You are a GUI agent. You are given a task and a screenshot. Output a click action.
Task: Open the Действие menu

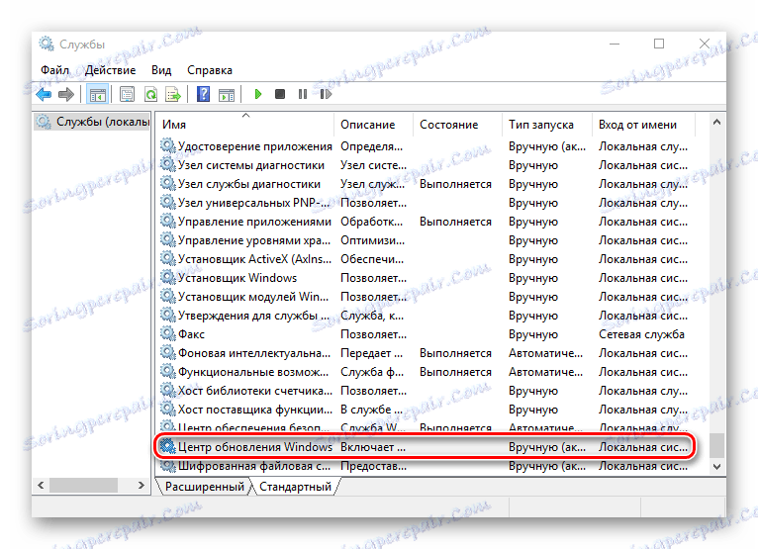pos(110,70)
